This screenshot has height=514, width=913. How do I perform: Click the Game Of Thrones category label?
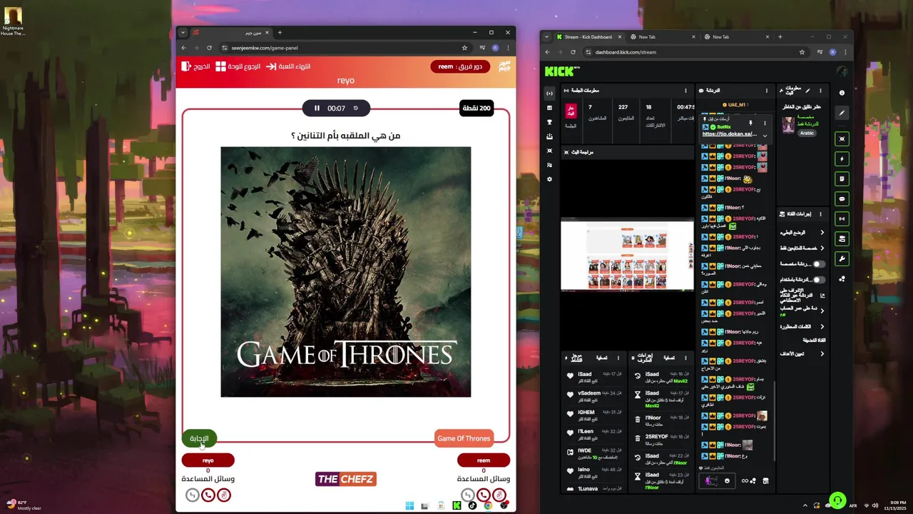(x=464, y=438)
